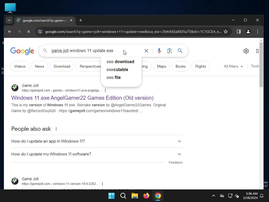Start voice search with microphone icon
Image resolution: width=269 pixels, height=202 pixels.
(159, 51)
